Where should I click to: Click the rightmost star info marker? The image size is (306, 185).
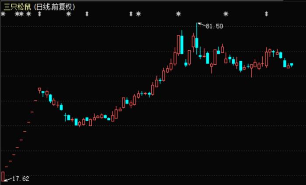click(x=226, y=14)
